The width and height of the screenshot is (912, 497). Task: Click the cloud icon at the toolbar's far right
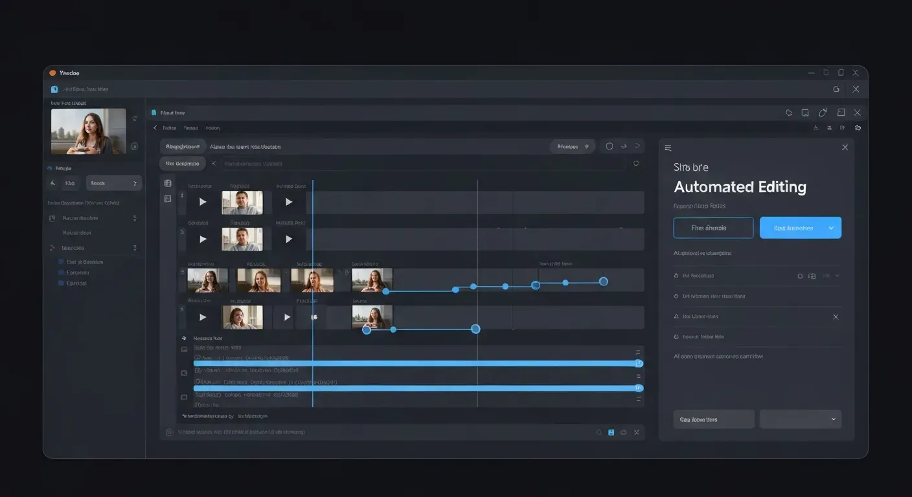coord(858,127)
